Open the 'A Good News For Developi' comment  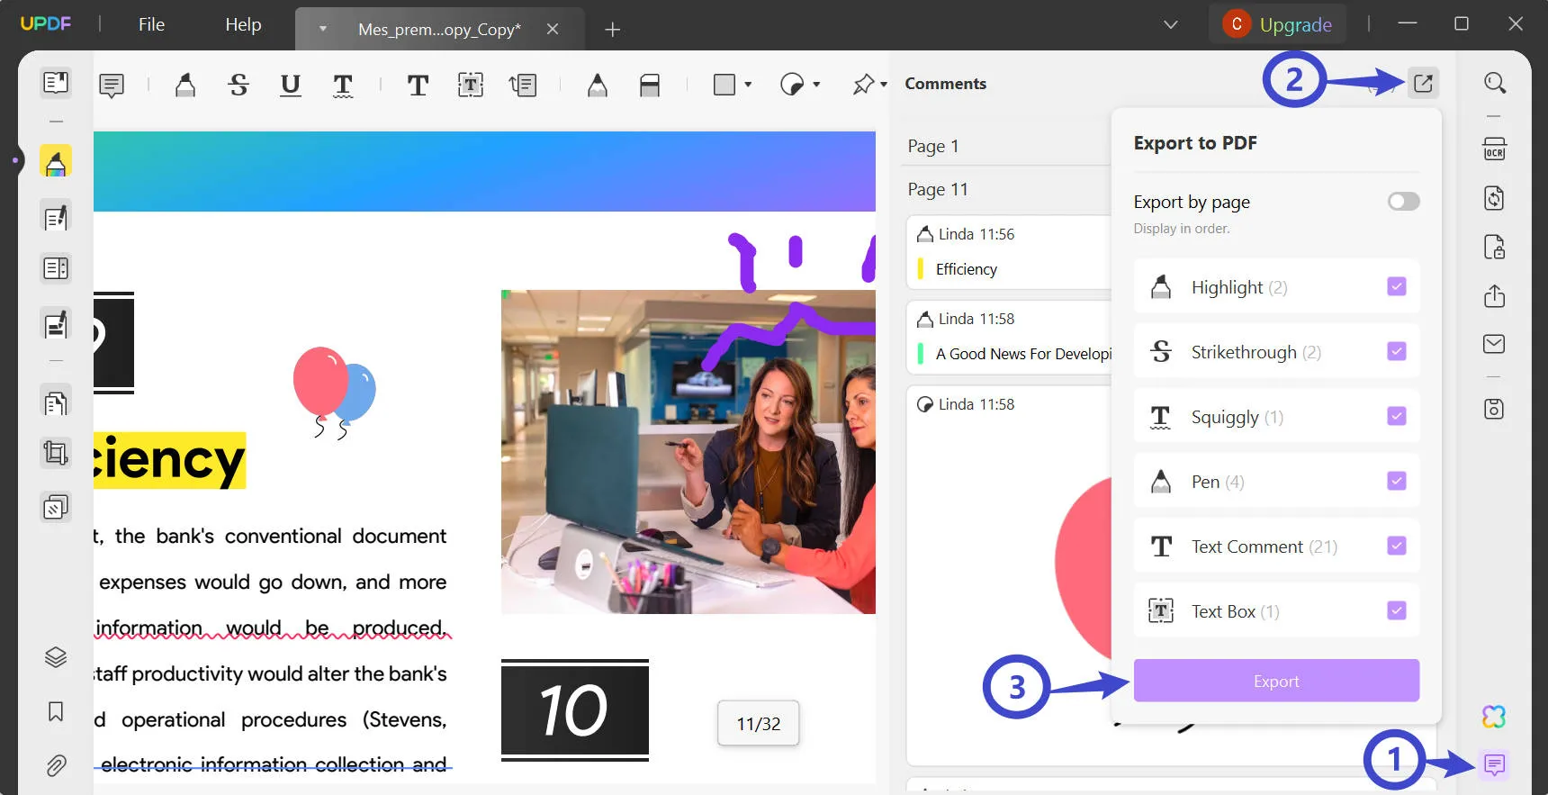pos(1009,338)
